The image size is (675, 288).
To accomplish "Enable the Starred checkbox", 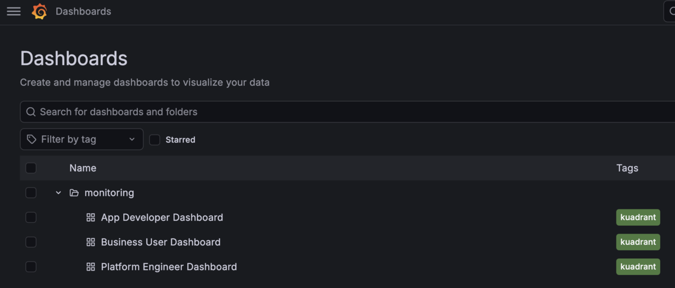I will [155, 140].
